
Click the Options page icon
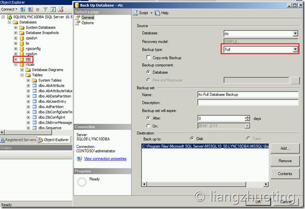tap(78, 23)
